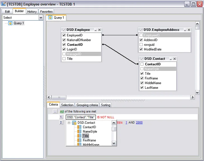Image resolution: width=204 pixels, height=161 pixels.
Task: Minimize the DSD.Employee table box
Action: (96, 30)
